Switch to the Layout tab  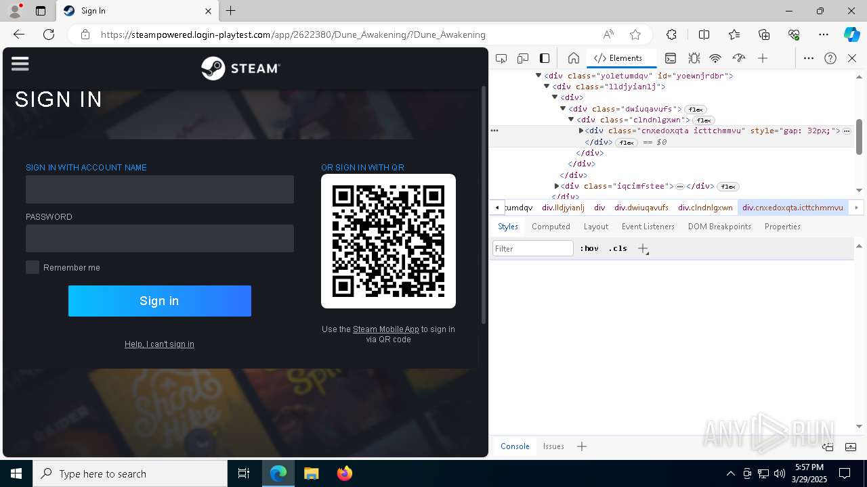596,227
